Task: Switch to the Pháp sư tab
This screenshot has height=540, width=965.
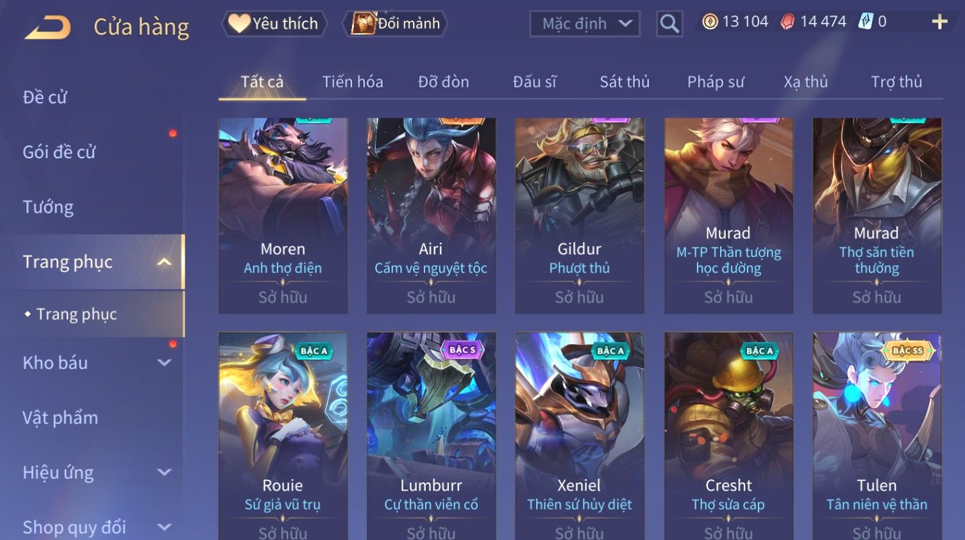Action: point(716,82)
